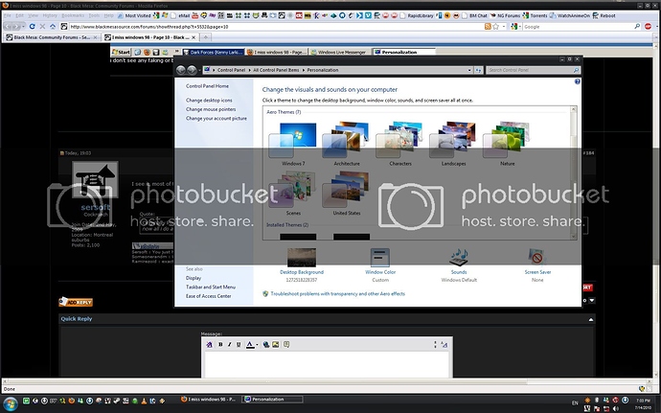This screenshot has width=661, height=413.
Task: Click Change mouse pointers link
Action: 211,109
